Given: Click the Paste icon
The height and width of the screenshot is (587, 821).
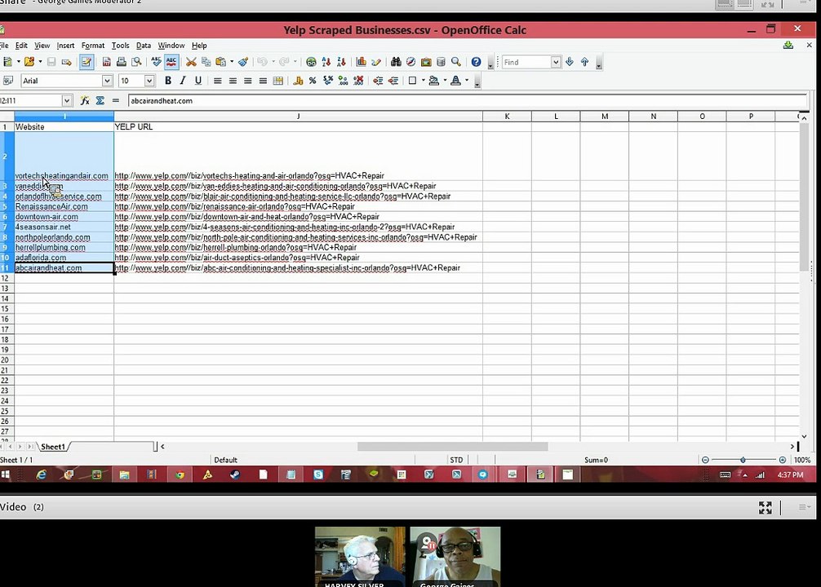Looking at the screenshot, I should click(221, 62).
